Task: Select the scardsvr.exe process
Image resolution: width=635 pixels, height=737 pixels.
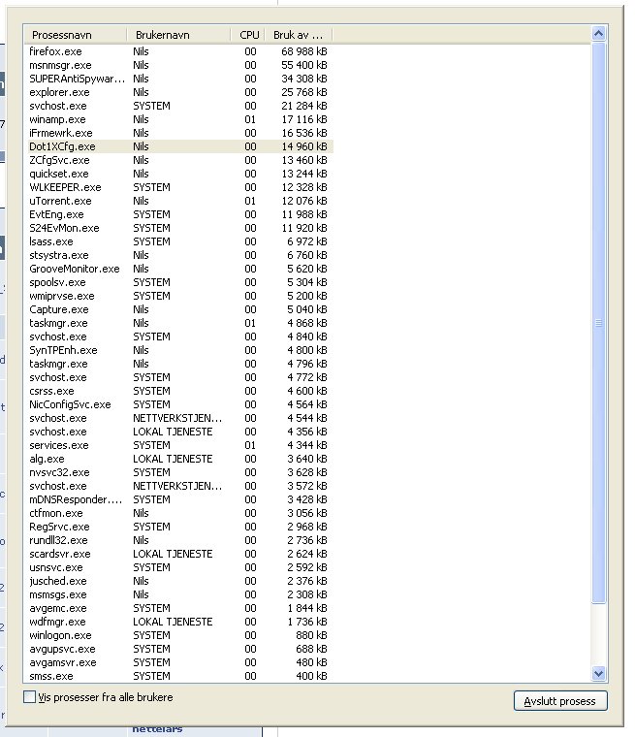Action: 178,554
